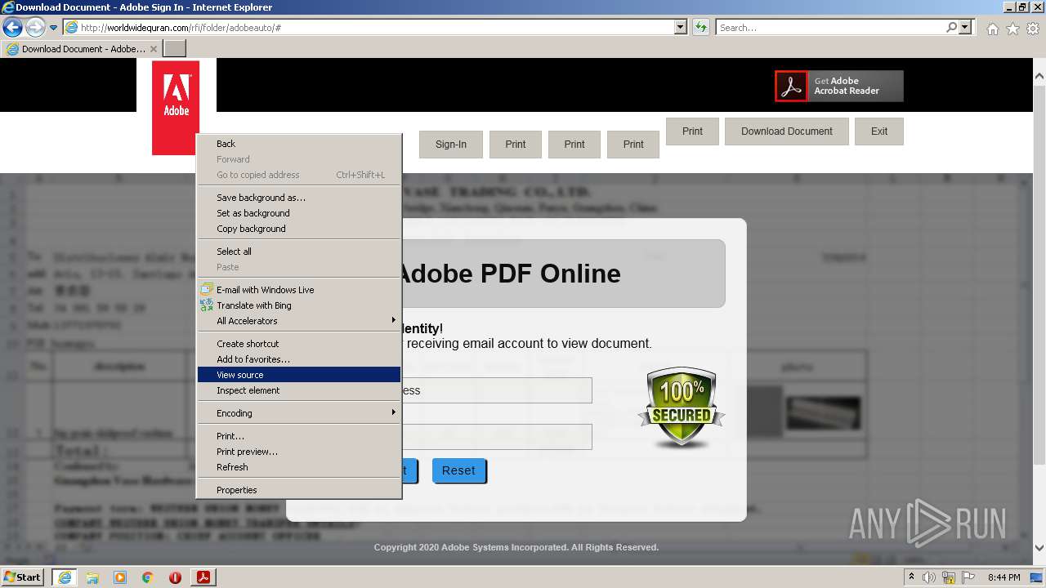Open the Opera icon in the taskbar

(x=175, y=577)
